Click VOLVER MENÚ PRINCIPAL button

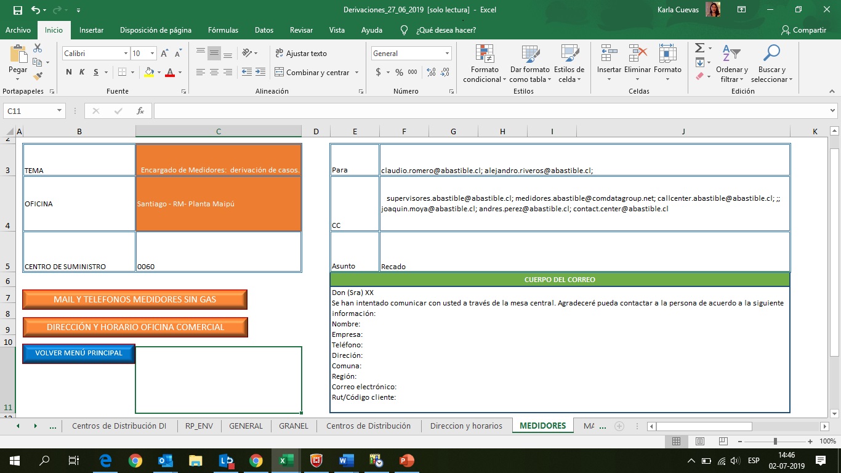coord(79,354)
